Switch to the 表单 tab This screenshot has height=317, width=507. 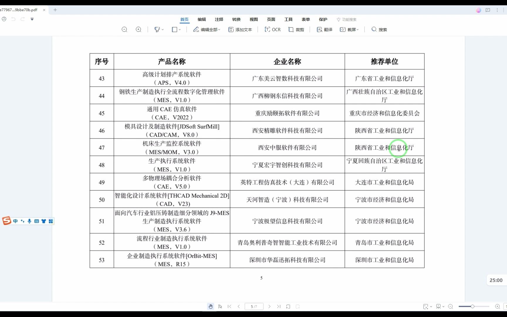pos(306,19)
